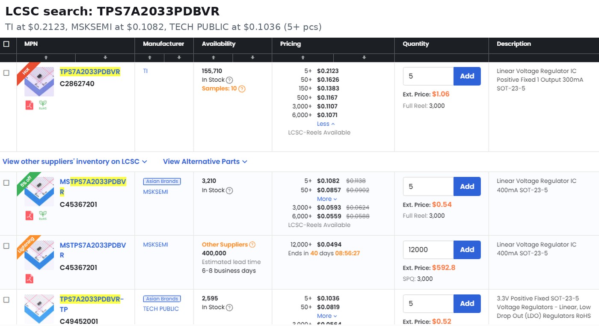Open the datasheet PDF for C2862740
Screen dimensions: 599x326
click(29, 105)
